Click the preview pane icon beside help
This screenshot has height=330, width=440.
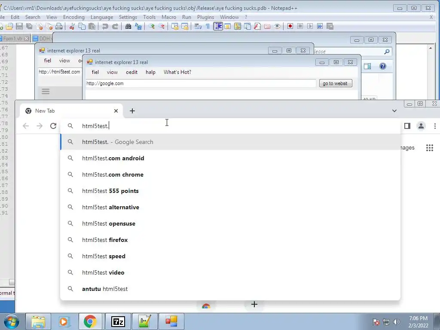367,66
